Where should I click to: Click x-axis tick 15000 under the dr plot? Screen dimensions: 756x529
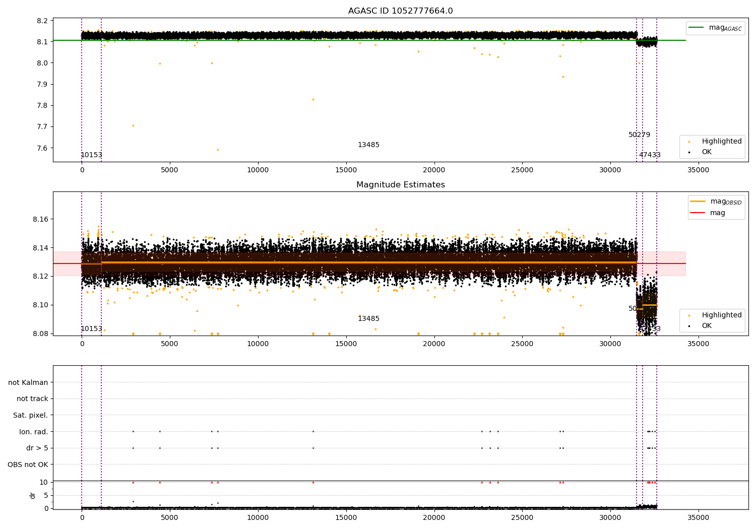tap(346, 517)
